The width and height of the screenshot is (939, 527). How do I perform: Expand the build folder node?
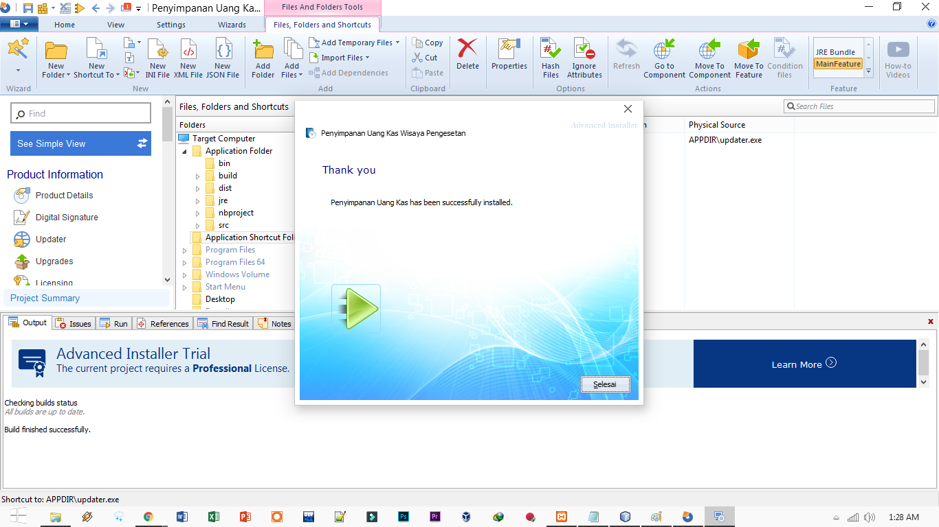point(197,176)
